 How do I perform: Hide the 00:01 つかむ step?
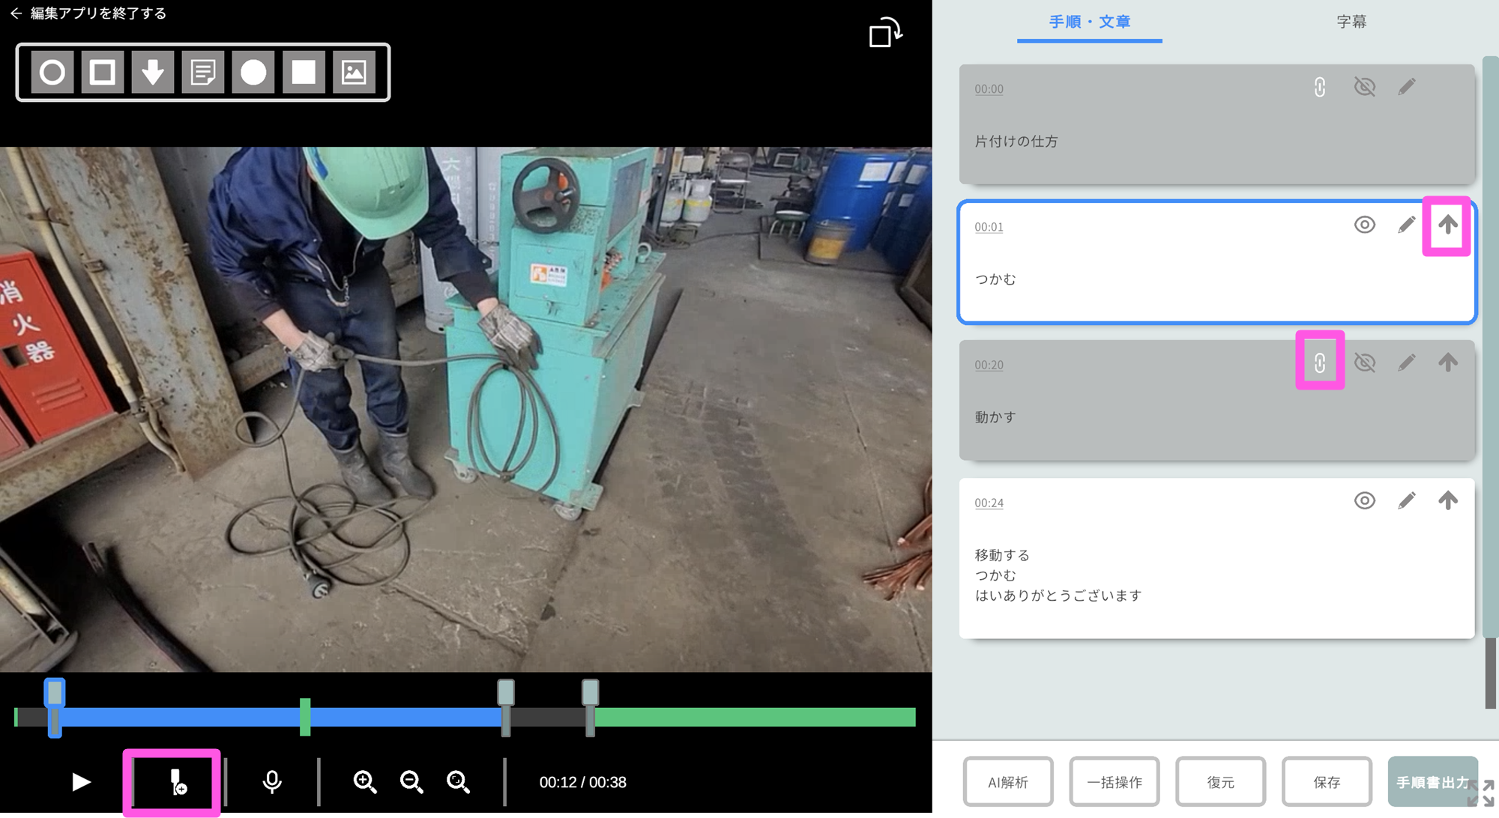coord(1364,225)
